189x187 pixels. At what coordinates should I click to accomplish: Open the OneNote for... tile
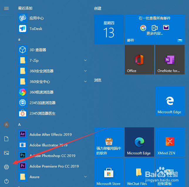[x=170, y=60]
